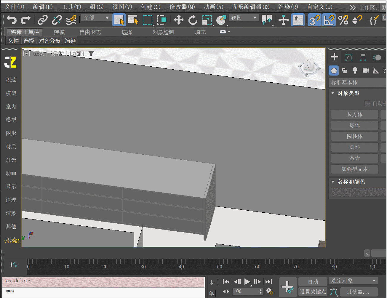Collapse the 对象类型 rollout
Image resolution: width=387 pixels, height=298 pixels.
point(333,93)
